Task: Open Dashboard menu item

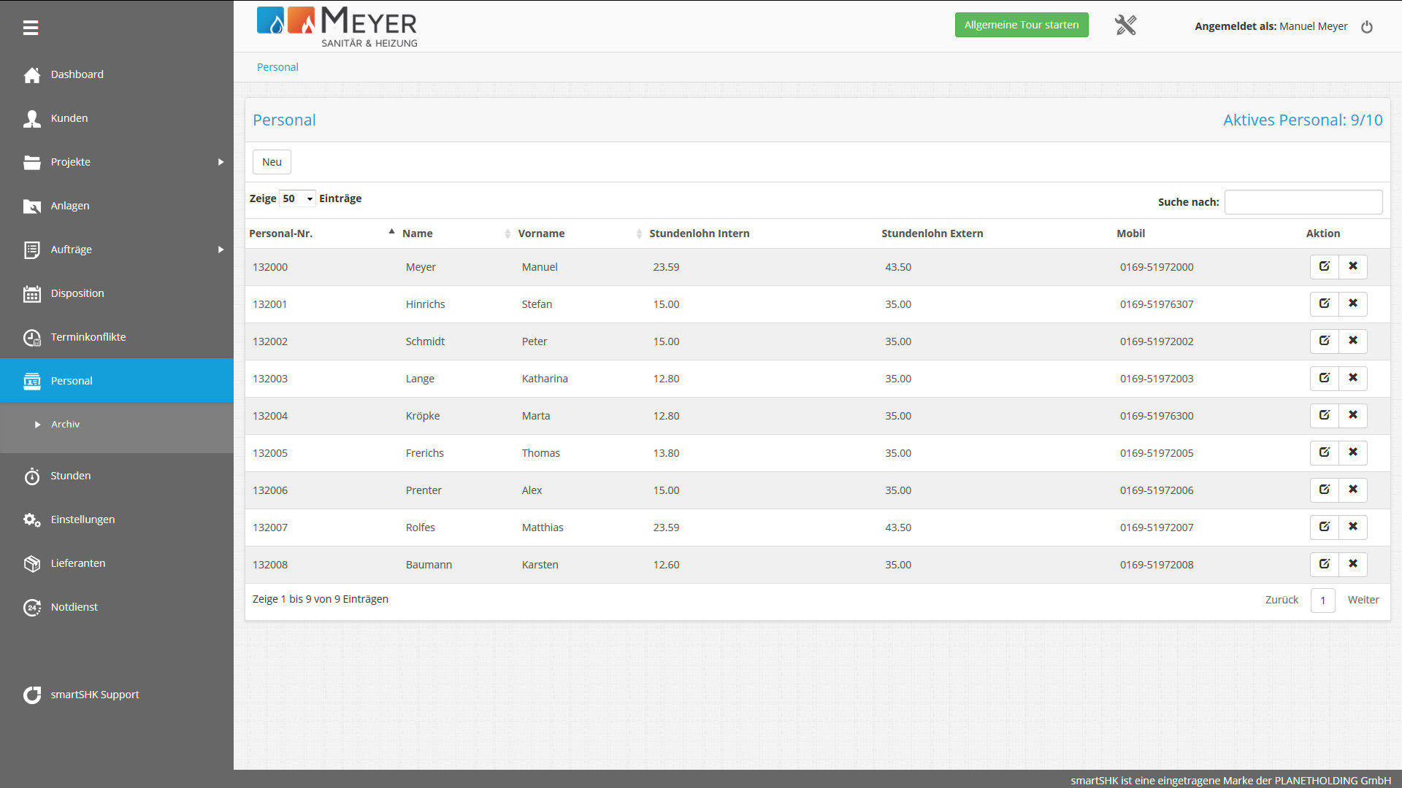Action: pyautogui.click(x=117, y=74)
